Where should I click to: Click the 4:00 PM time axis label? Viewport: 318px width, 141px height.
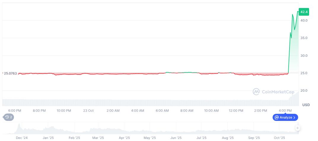click(x=285, y=111)
